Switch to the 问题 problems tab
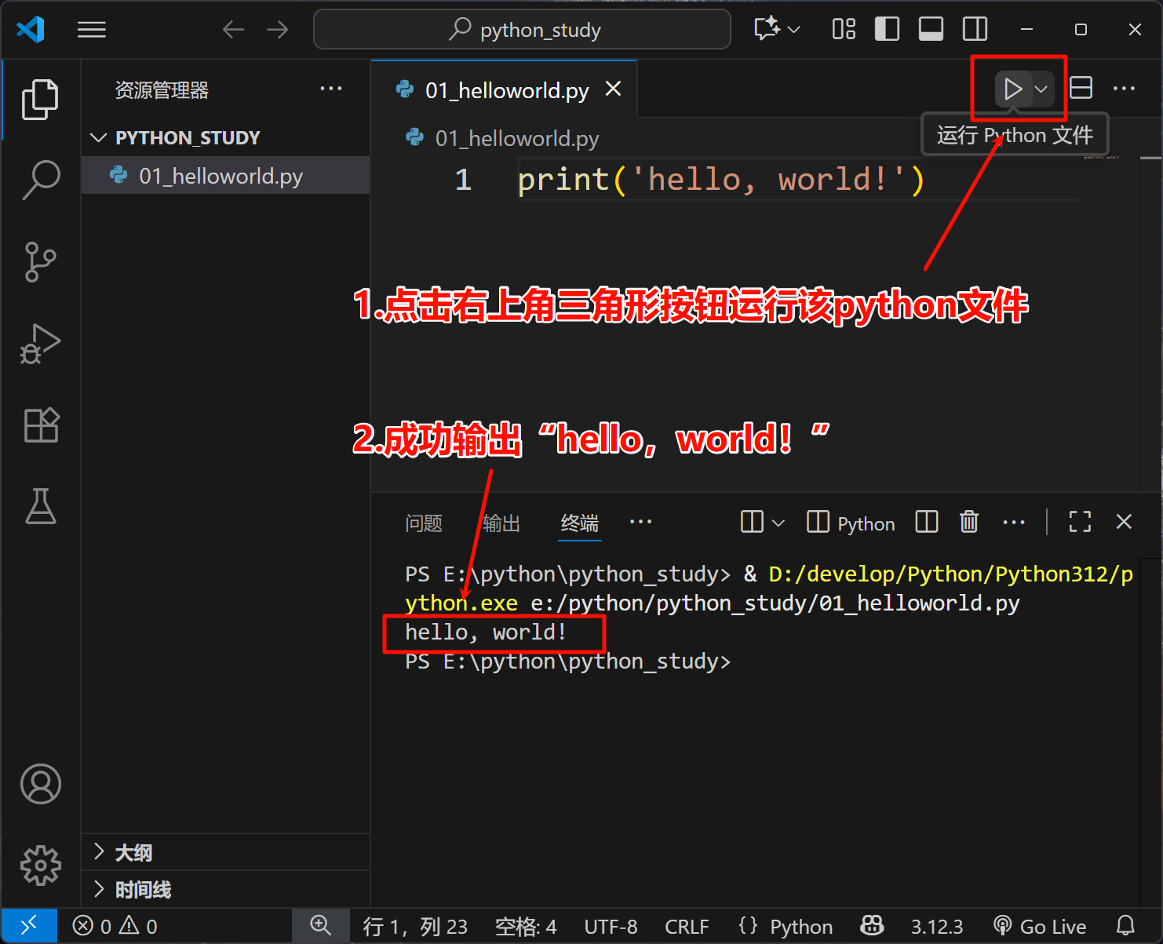Image resolution: width=1163 pixels, height=944 pixels. point(424,523)
